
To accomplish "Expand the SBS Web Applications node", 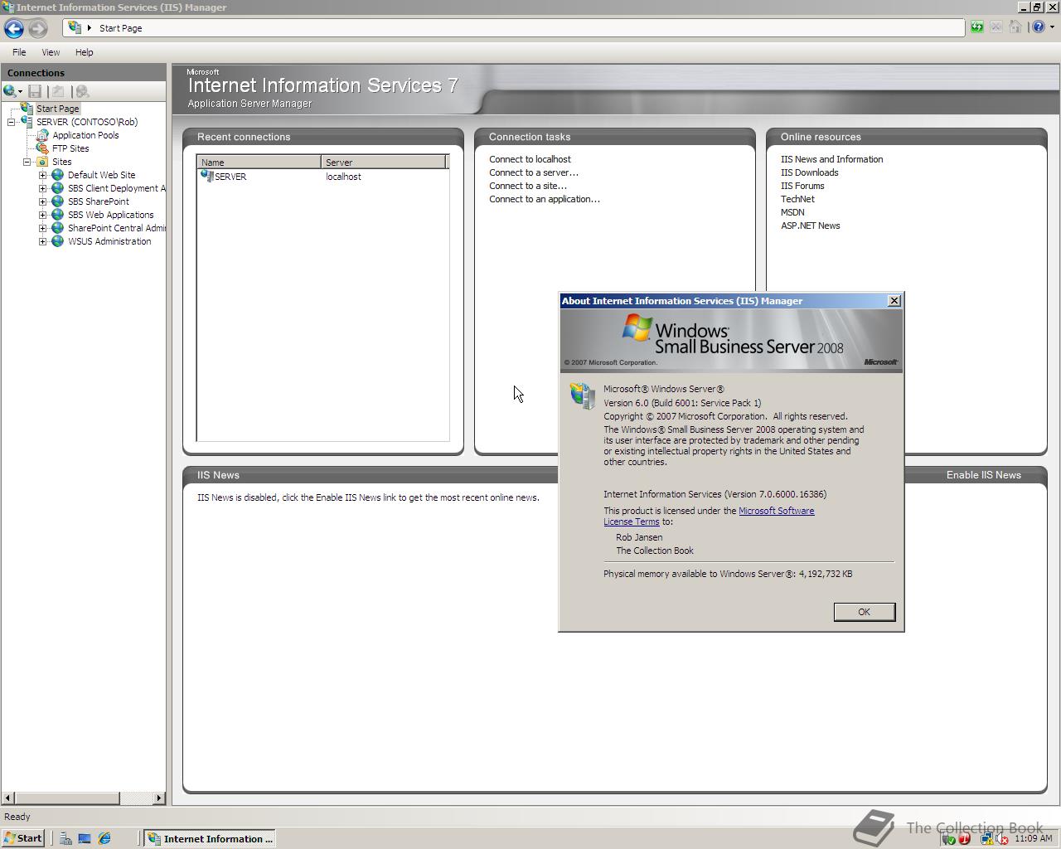I will [x=42, y=215].
